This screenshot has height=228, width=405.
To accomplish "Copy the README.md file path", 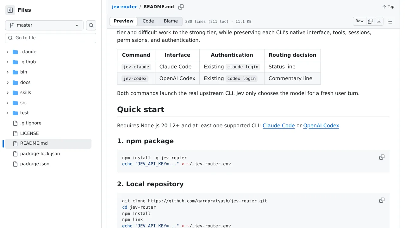I will pyautogui.click(x=181, y=7).
